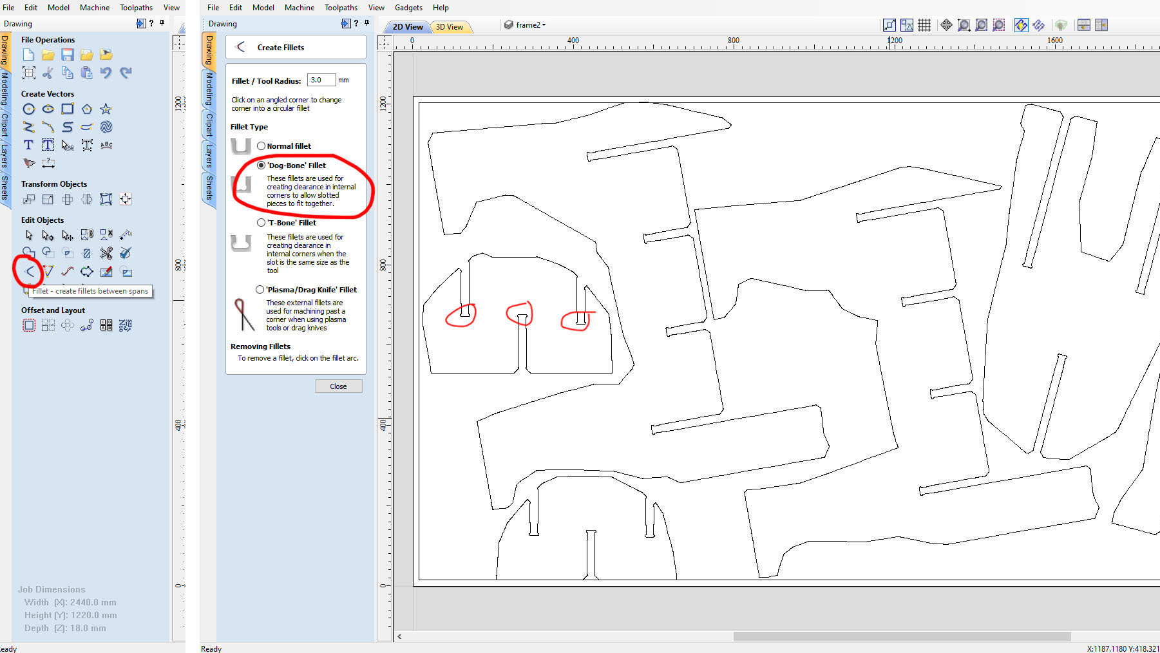Click the left scroll arrow below the canvas
1160x653 pixels.
click(399, 636)
